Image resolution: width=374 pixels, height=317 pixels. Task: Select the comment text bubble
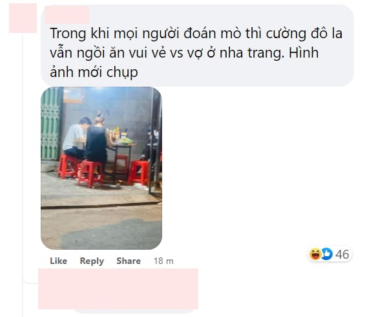[197, 45]
